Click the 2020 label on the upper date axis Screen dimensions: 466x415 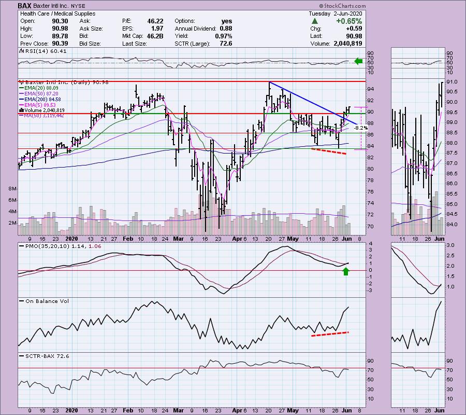coord(71,239)
